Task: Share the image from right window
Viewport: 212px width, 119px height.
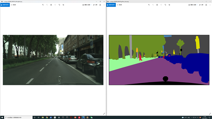Action: (x=201, y=5)
